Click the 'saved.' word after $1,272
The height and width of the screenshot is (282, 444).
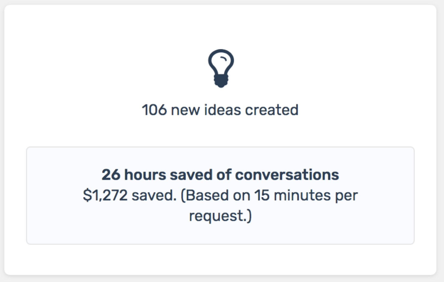[154, 195]
